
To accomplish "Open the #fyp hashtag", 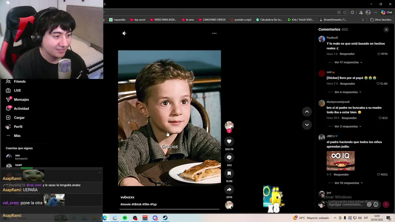I will [x=153, y=204].
